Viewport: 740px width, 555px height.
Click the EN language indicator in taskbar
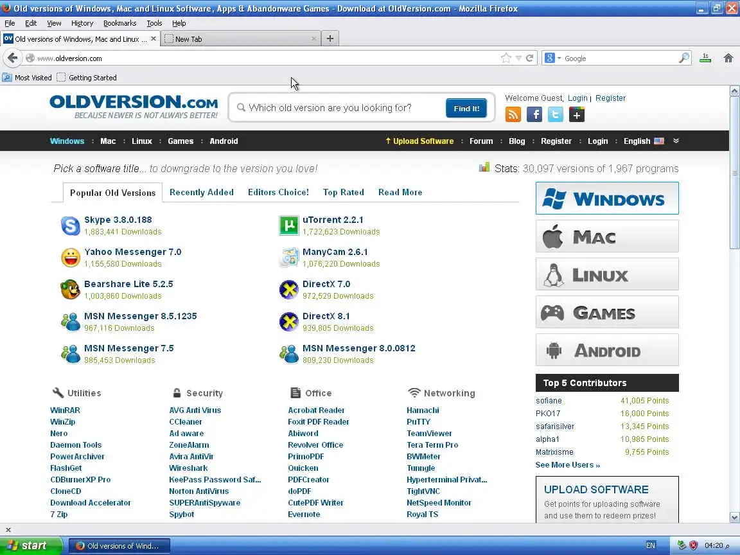pyautogui.click(x=650, y=545)
